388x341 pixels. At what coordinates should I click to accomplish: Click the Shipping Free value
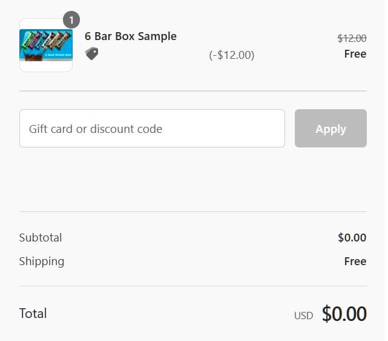click(x=355, y=262)
